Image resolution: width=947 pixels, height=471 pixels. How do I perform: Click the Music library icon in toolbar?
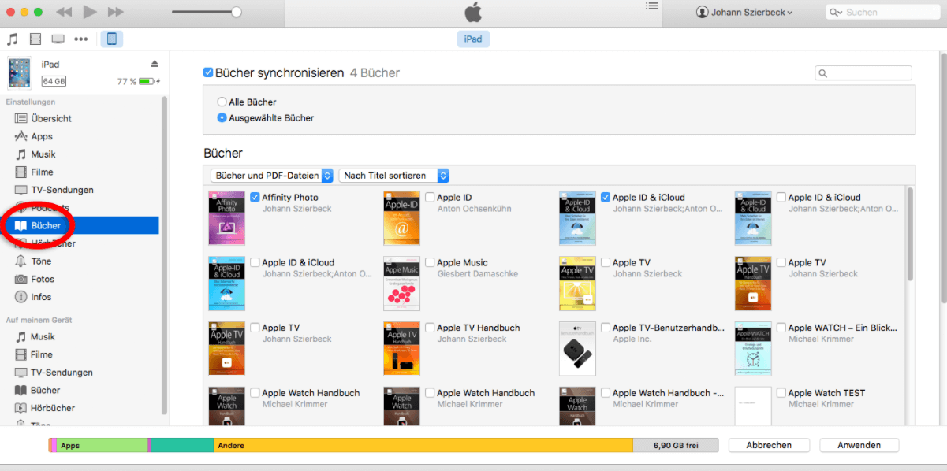[12, 39]
